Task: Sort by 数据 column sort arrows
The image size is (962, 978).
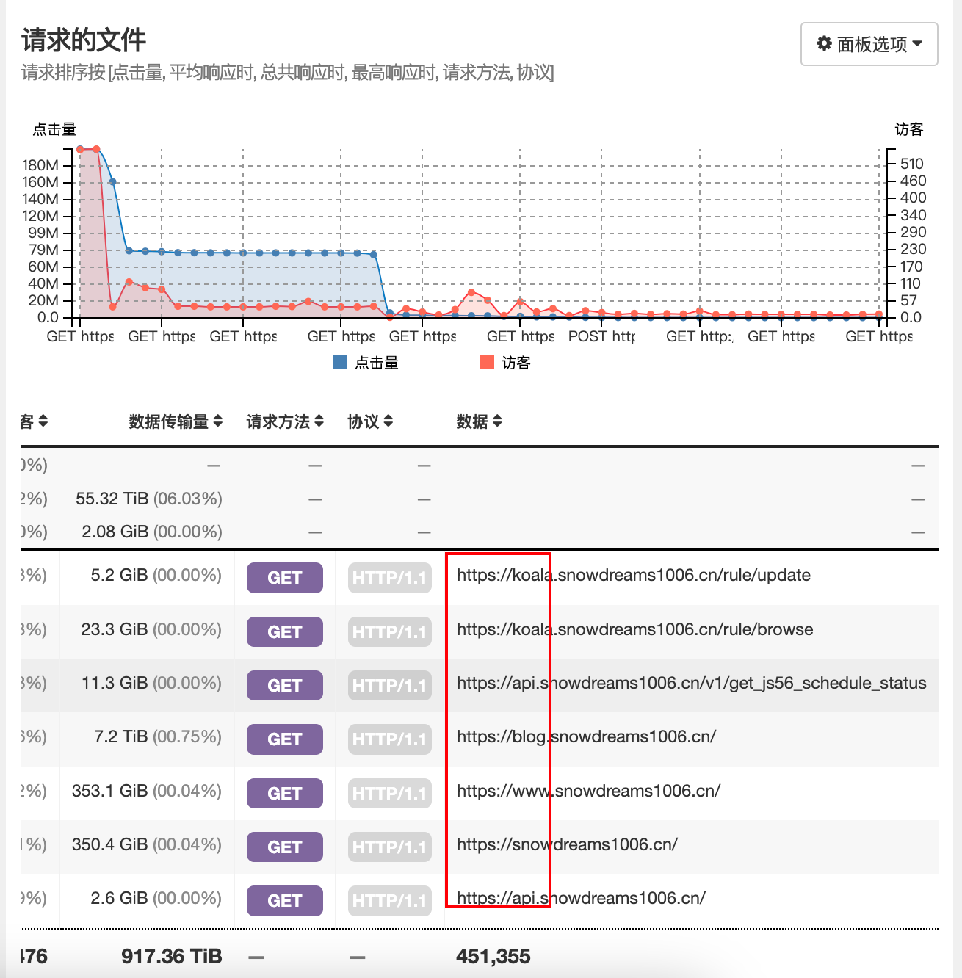Action: (x=497, y=421)
